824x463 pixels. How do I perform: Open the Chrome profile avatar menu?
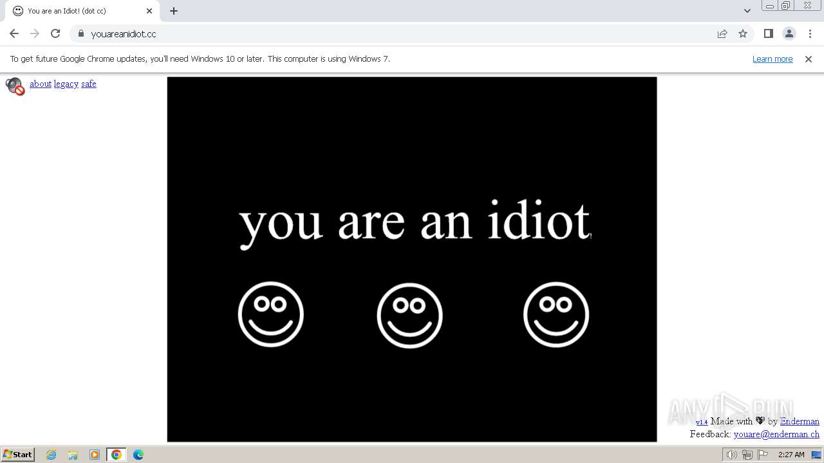point(789,33)
